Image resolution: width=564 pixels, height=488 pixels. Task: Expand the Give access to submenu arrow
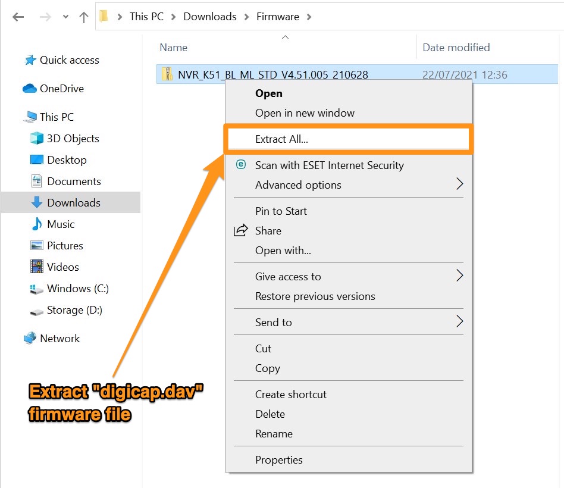click(459, 276)
